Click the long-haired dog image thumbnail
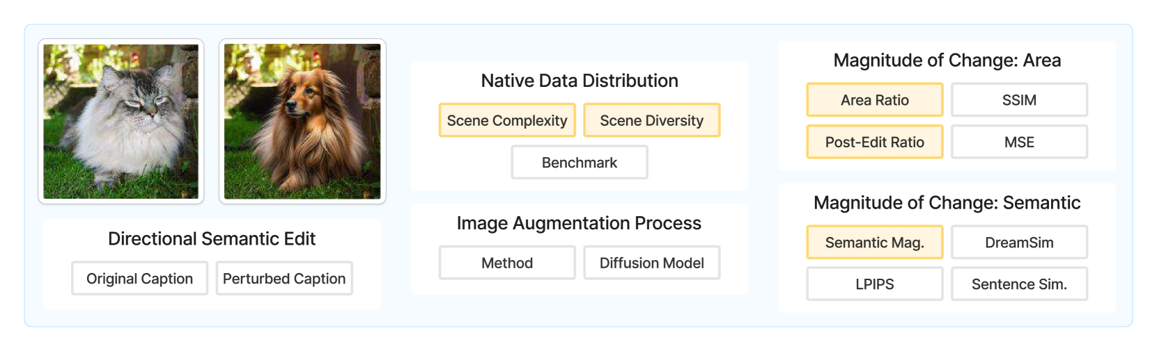The width and height of the screenshot is (1157, 351). (302, 122)
